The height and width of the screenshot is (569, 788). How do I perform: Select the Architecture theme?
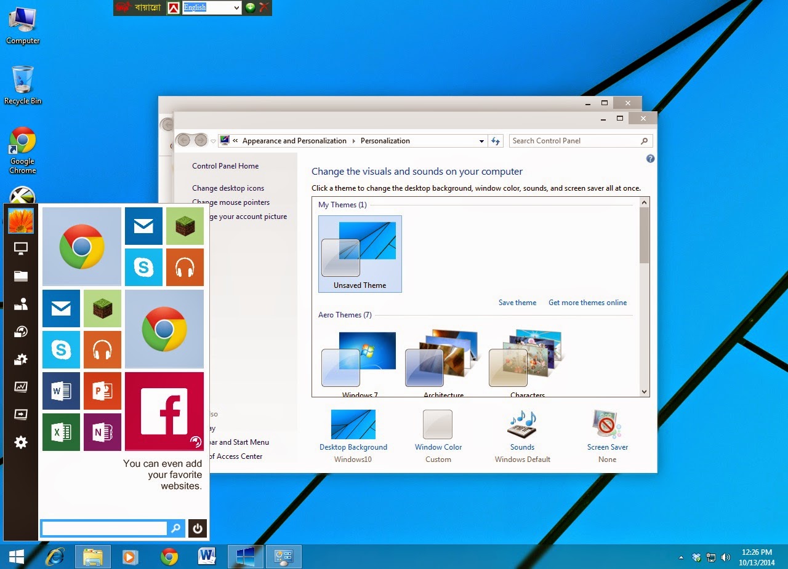[x=443, y=364]
